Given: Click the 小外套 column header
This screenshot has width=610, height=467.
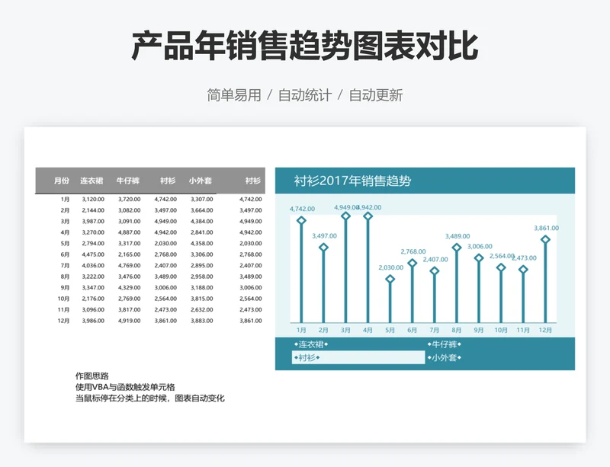Looking at the screenshot, I should [x=201, y=181].
